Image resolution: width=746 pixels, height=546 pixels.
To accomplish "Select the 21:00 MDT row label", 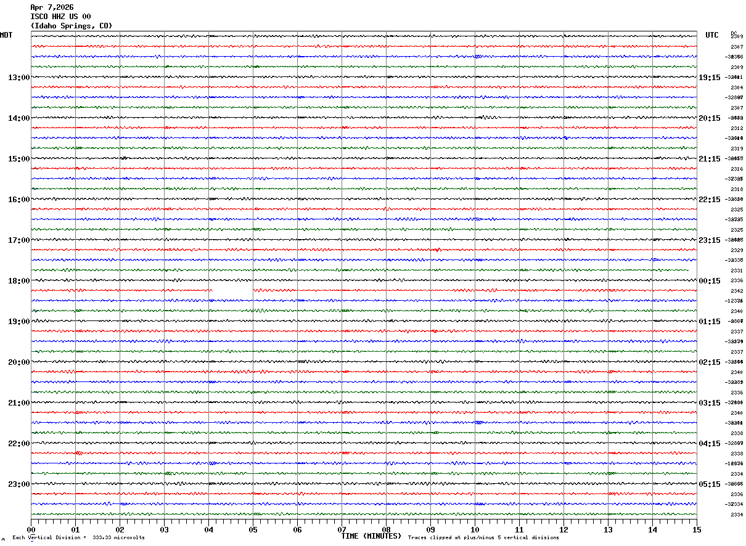I will (x=18, y=403).
